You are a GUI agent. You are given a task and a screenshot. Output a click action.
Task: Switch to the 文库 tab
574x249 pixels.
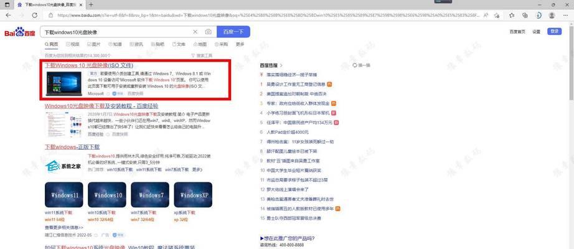179,44
